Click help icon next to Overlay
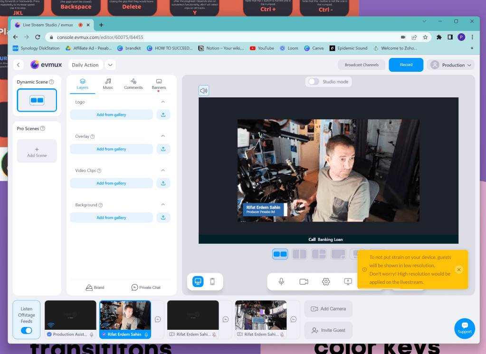This screenshot has height=354, width=486. [x=92, y=136]
